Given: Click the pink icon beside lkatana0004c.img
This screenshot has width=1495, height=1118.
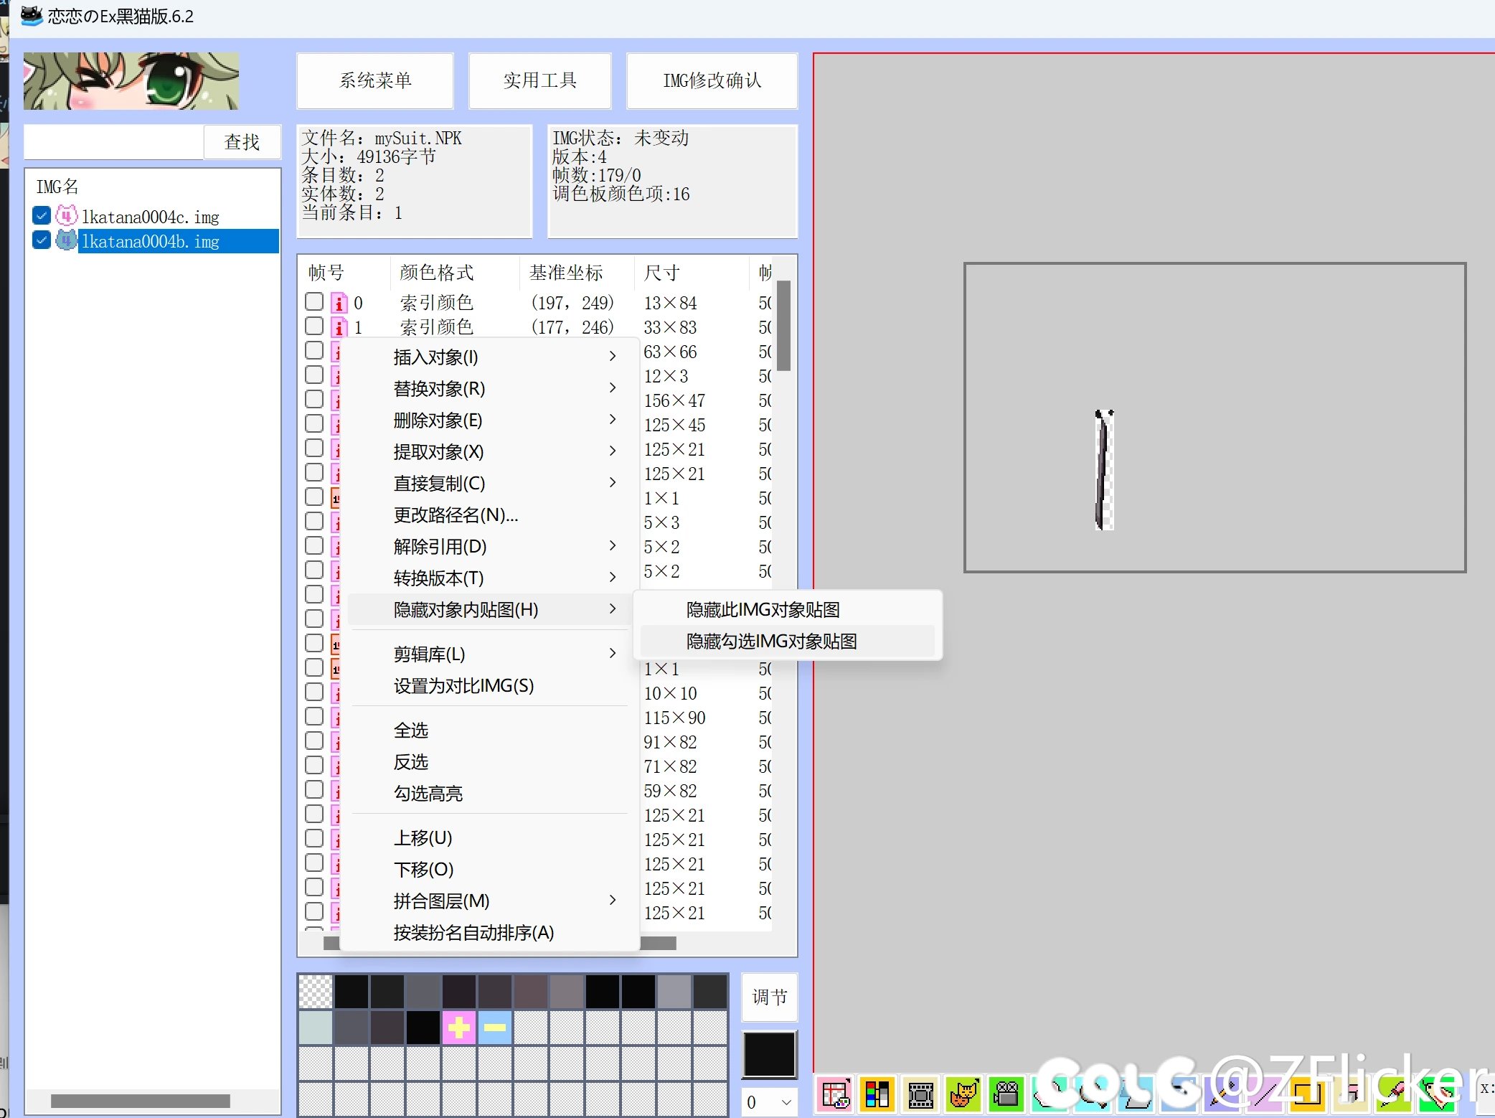Looking at the screenshot, I should 66,215.
